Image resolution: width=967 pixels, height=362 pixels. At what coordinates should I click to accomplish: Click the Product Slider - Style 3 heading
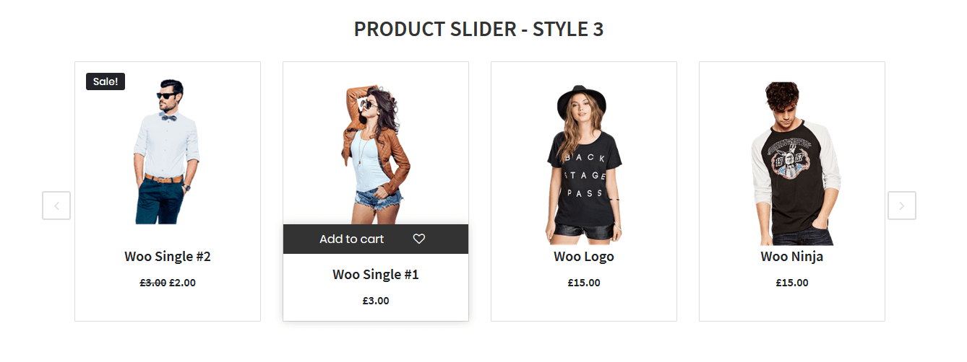pyautogui.click(x=478, y=30)
